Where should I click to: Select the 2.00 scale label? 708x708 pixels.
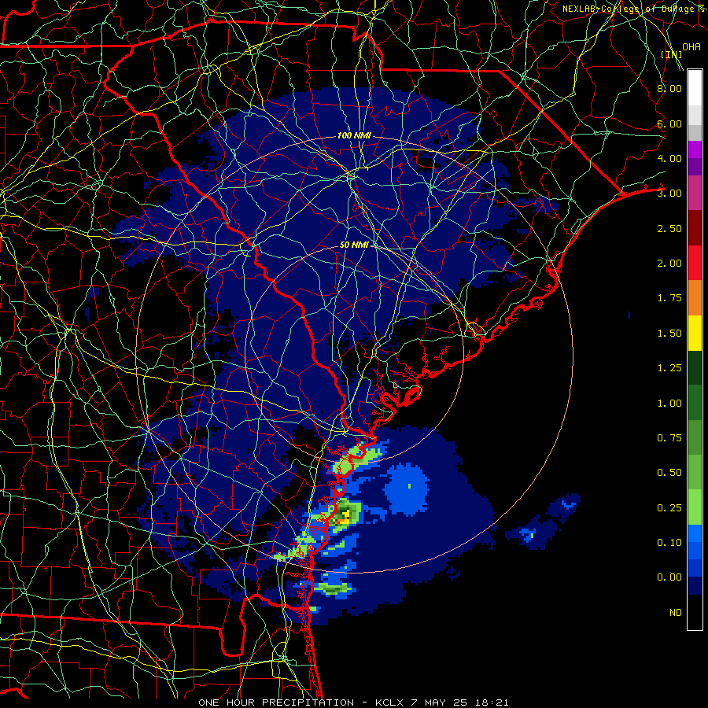coord(669,264)
